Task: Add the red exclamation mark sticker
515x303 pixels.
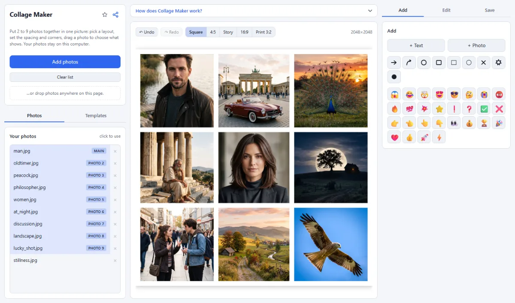Action: coord(454,109)
